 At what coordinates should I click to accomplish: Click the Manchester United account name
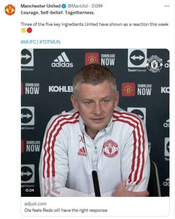41,6
